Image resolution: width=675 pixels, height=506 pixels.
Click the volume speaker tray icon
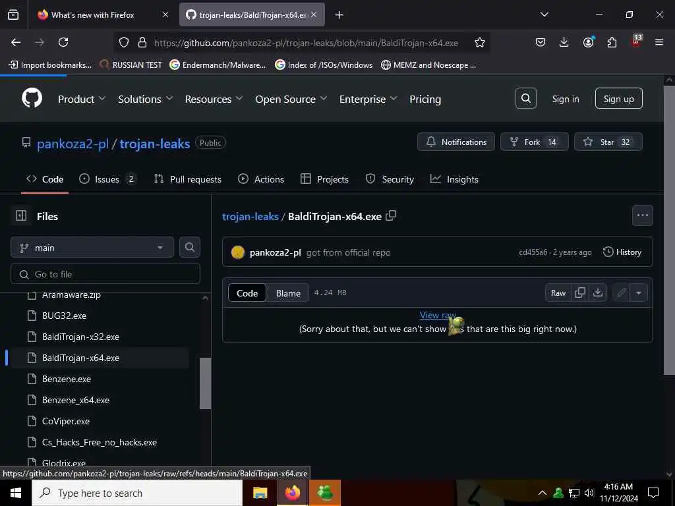point(589,493)
